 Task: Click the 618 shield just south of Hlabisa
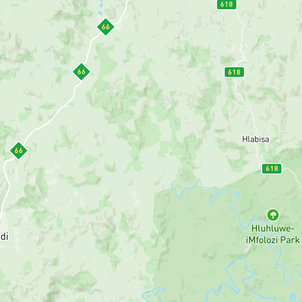[x=272, y=169]
